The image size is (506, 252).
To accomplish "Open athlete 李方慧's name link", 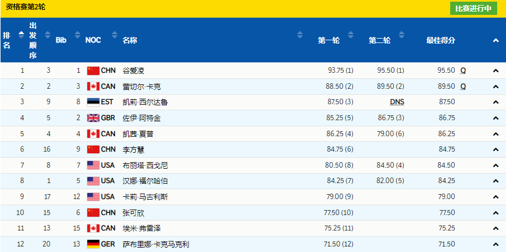I will (133, 149).
